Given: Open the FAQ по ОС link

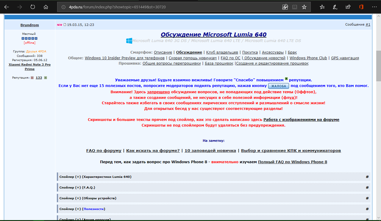Looking at the screenshot, I should tap(230, 58).
